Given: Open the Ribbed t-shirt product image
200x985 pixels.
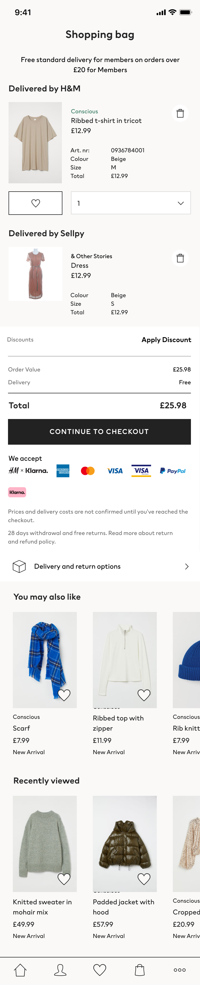Looking at the screenshot, I should coord(35,143).
